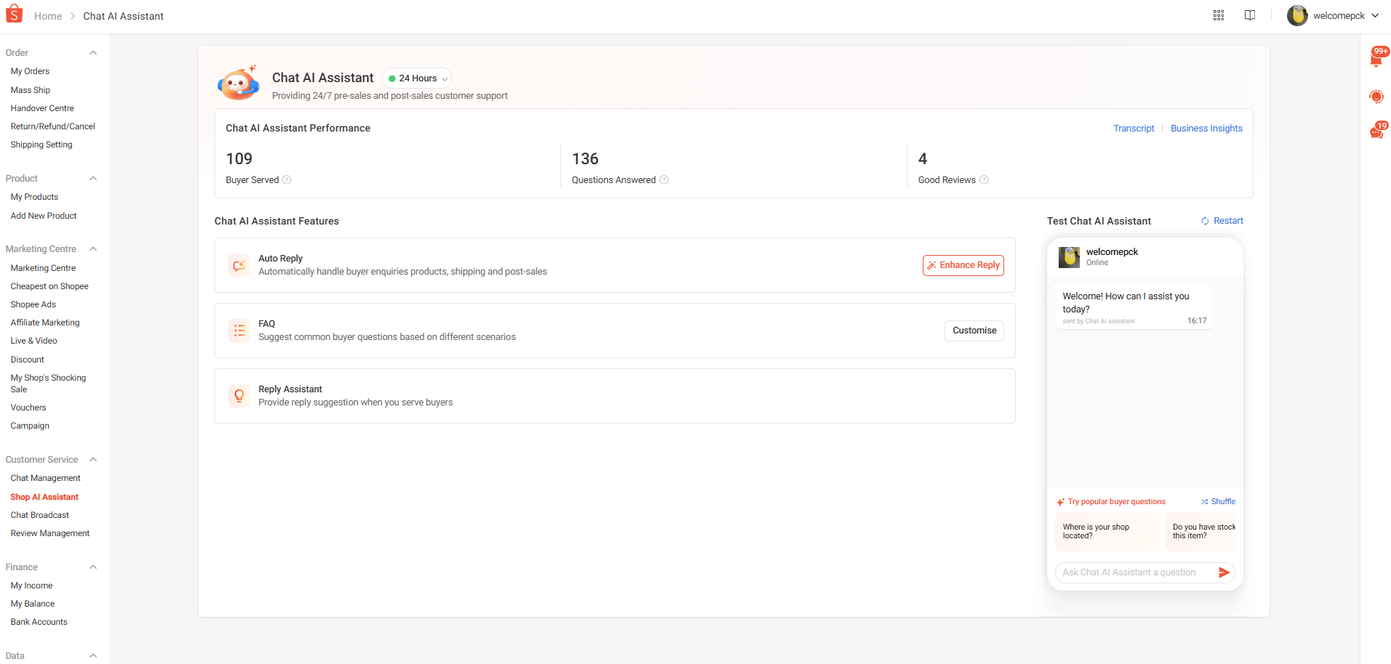1391x664 pixels.
Task: Open Review Management page
Action: [50, 533]
